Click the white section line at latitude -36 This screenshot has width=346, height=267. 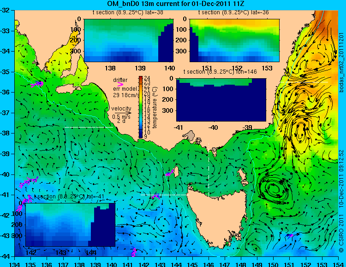coord(304,82)
